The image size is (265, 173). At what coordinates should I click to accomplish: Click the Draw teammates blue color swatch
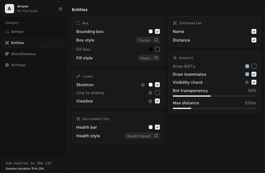pos(247,74)
